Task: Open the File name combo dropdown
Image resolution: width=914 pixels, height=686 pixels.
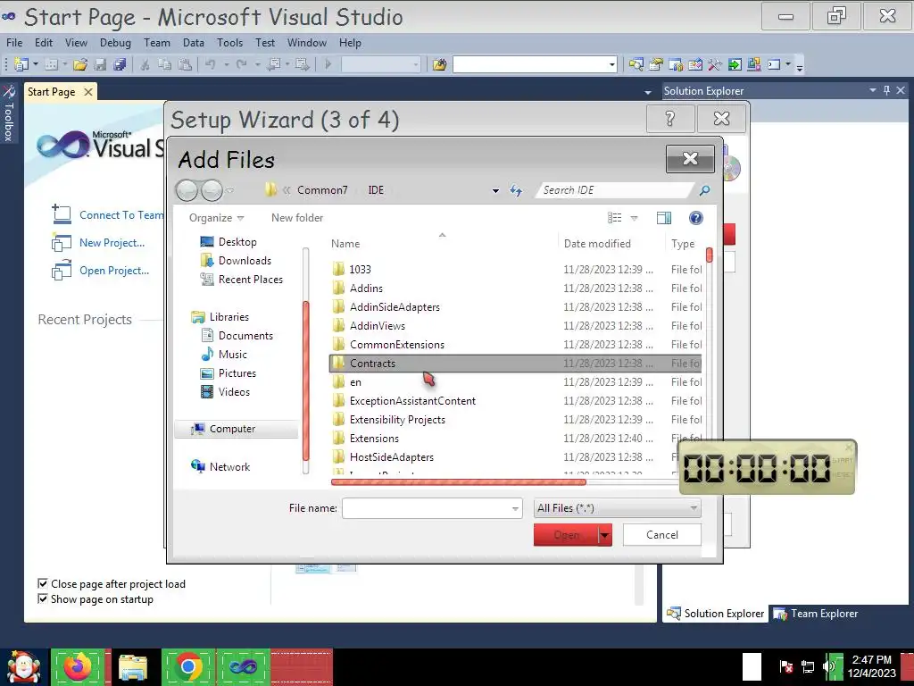Action: [515, 508]
